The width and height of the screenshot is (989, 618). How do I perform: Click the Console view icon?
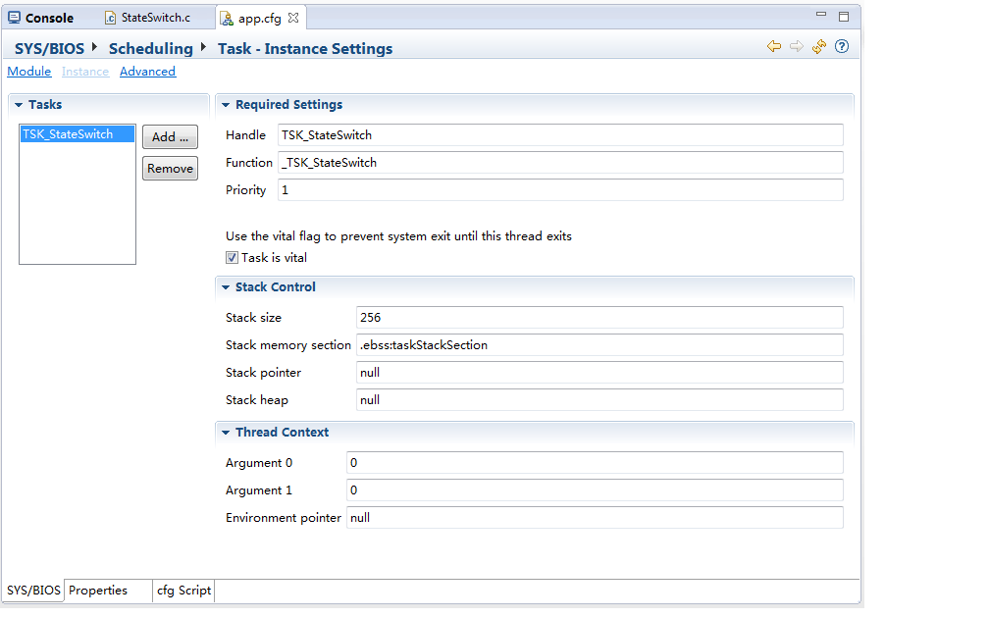coord(15,18)
